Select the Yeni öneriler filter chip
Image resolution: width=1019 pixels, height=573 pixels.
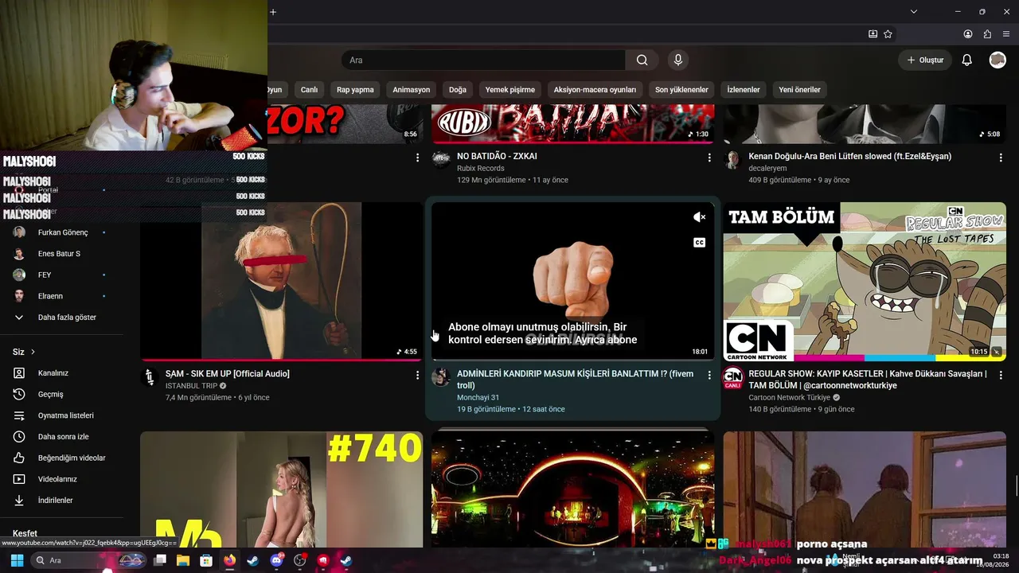coord(799,90)
